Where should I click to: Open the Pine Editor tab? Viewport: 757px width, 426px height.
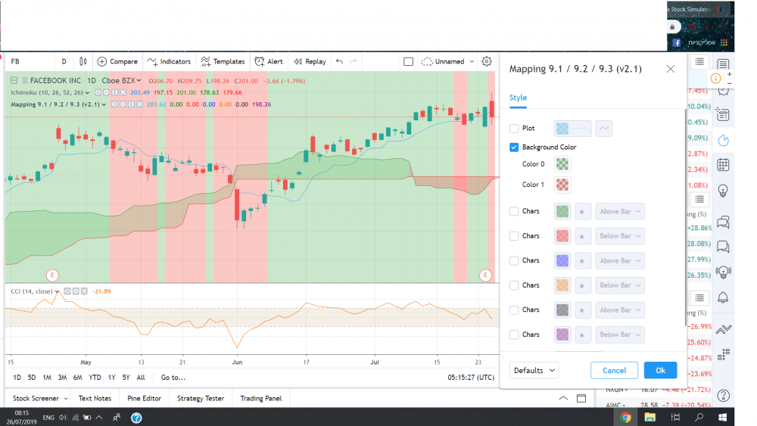tap(144, 399)
